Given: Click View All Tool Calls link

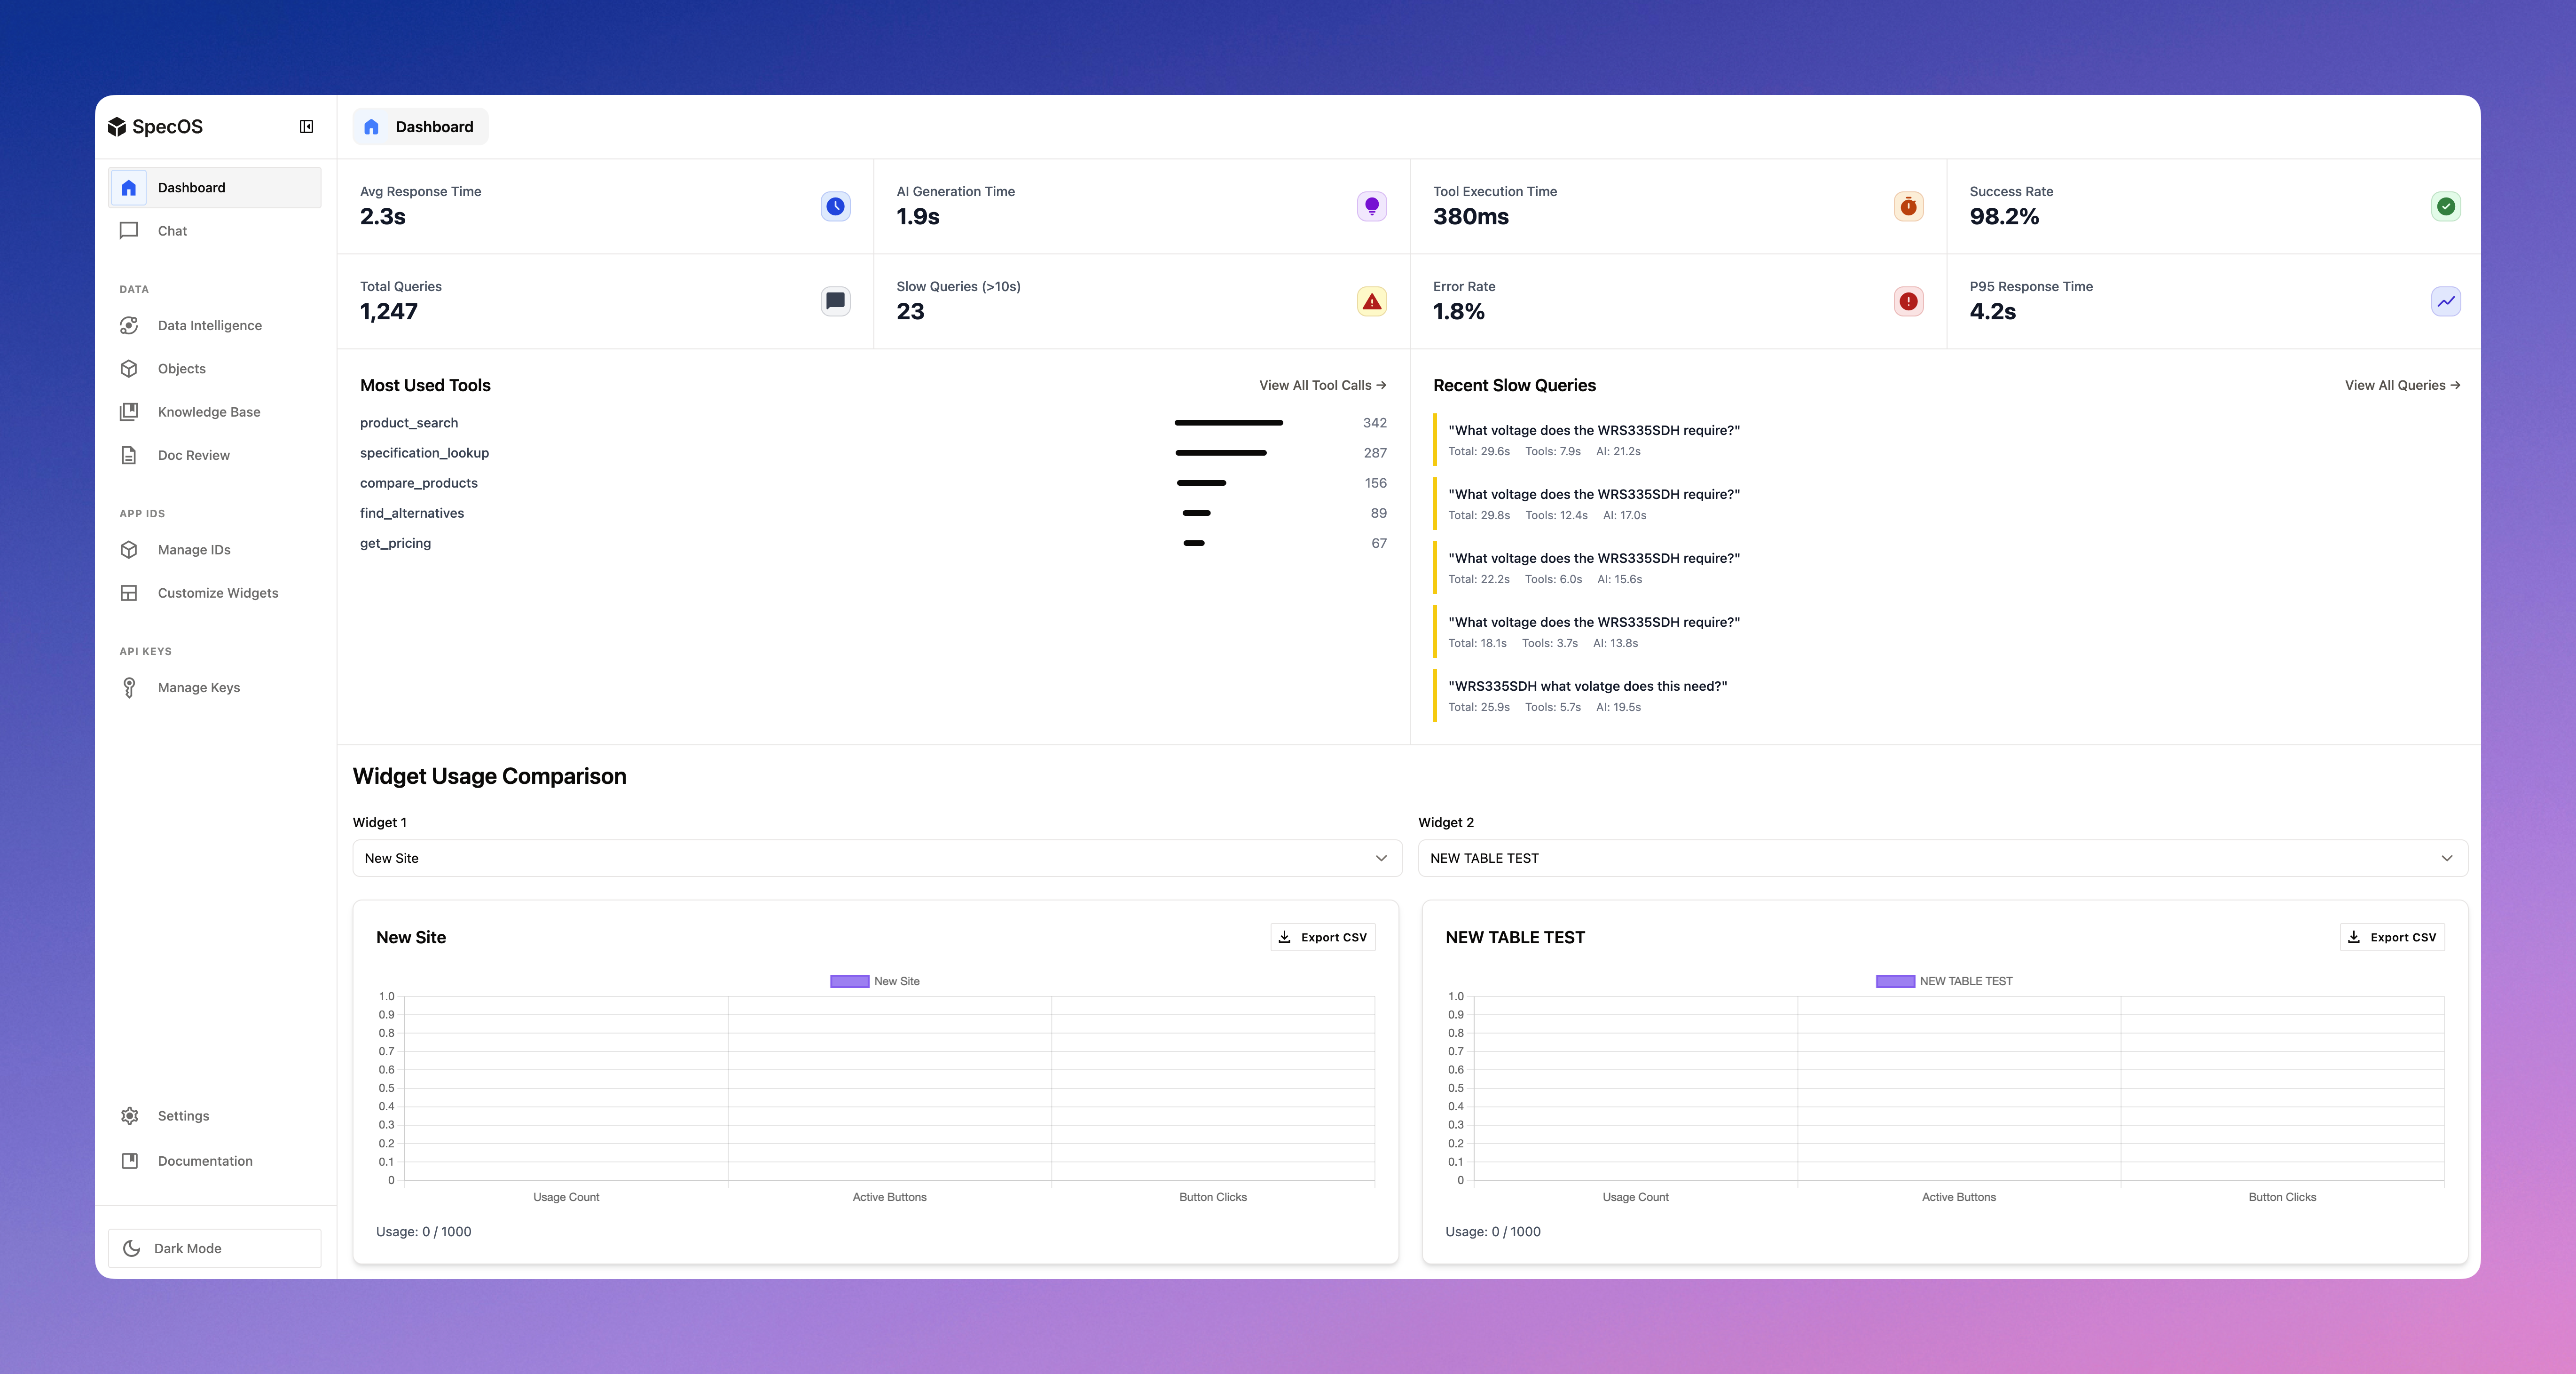Looking at the screenshot, I should point(1321,385).
